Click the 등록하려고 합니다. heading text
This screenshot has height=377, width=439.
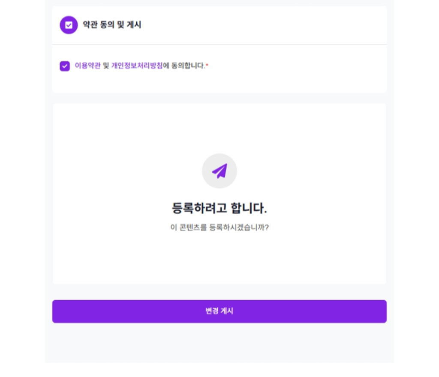tap(219, 209)
